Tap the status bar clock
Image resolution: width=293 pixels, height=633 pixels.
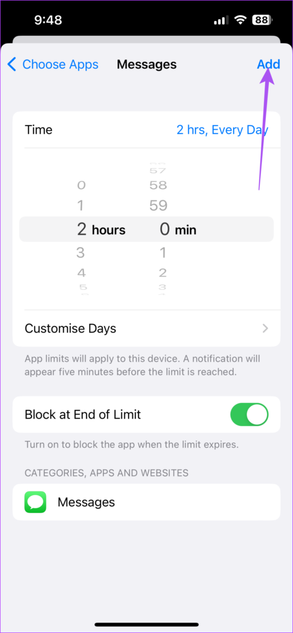[48, 20]
